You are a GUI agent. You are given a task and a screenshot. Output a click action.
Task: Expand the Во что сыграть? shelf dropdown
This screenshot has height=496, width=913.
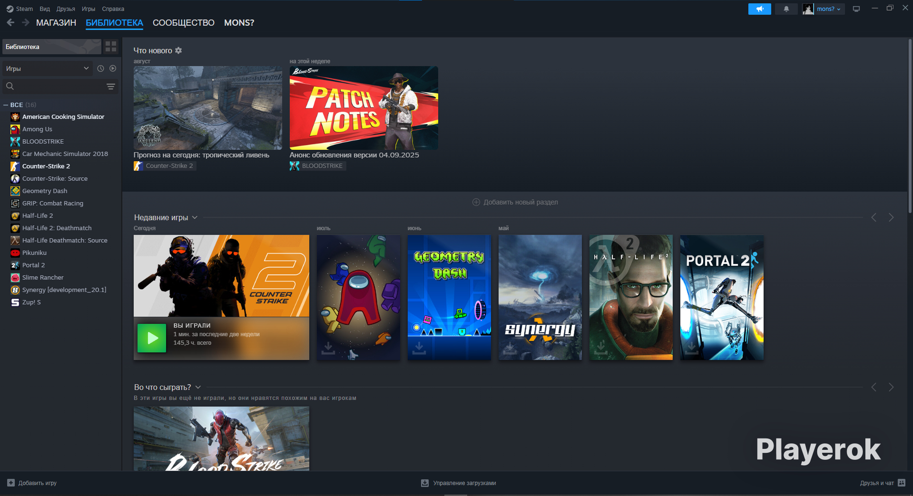[x=198, y=387]
